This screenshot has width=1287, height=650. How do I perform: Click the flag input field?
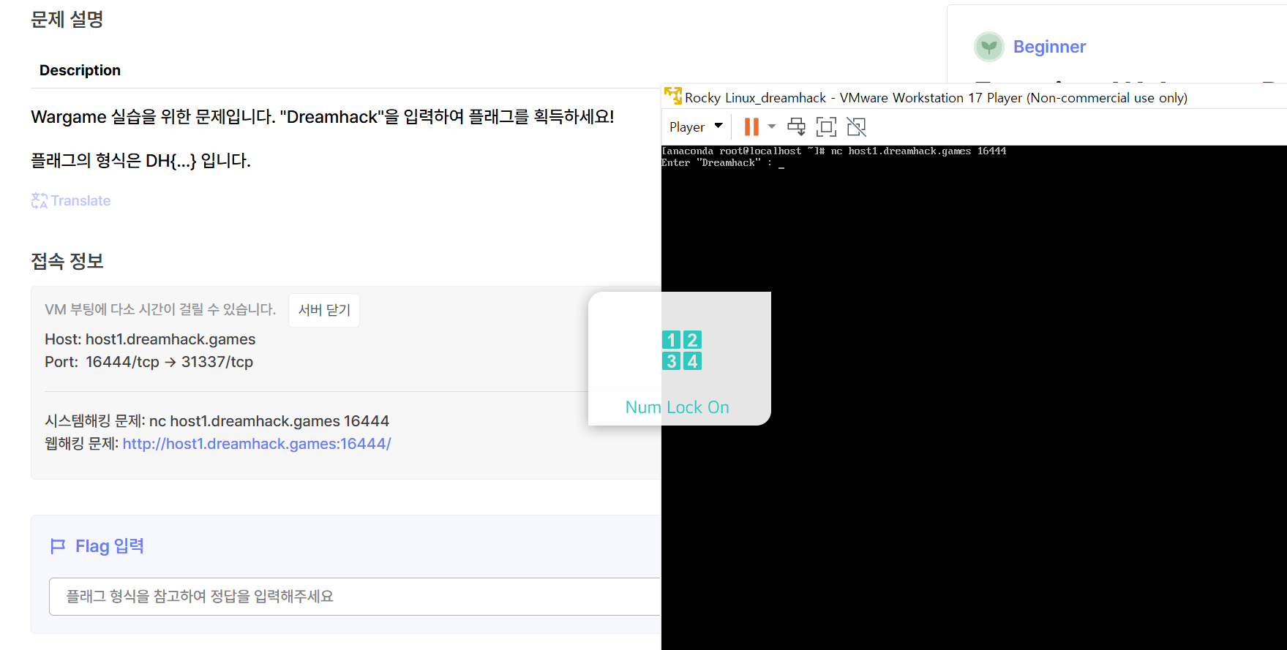tap(355, 597)
